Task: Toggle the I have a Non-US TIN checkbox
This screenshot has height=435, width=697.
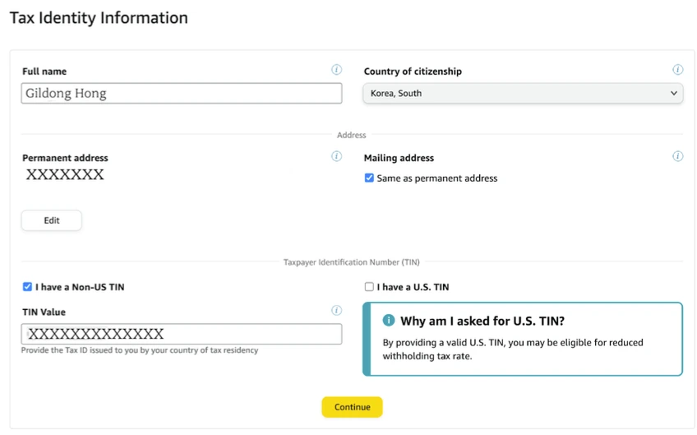Action: (28, 287)
